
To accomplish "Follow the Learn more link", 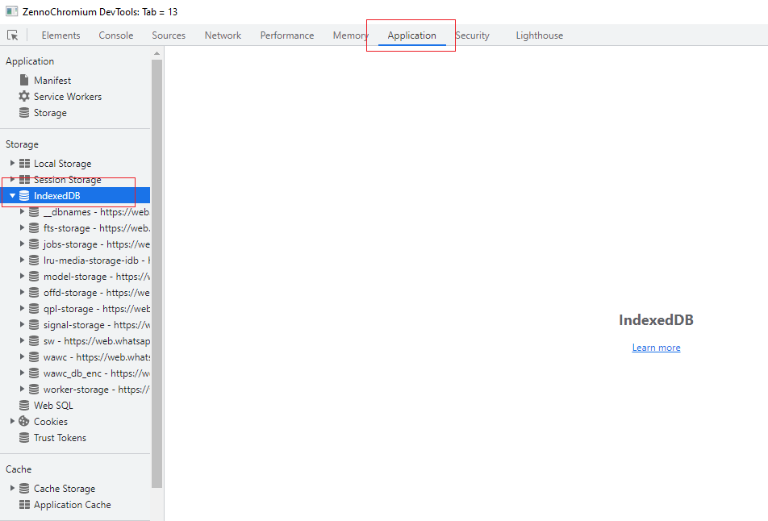I will (656, 347).
